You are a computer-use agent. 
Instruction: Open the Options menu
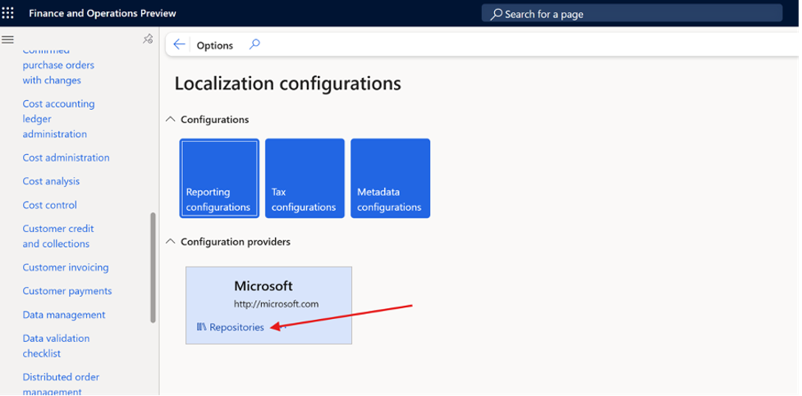pyautogui.click(x=215, y=45)
